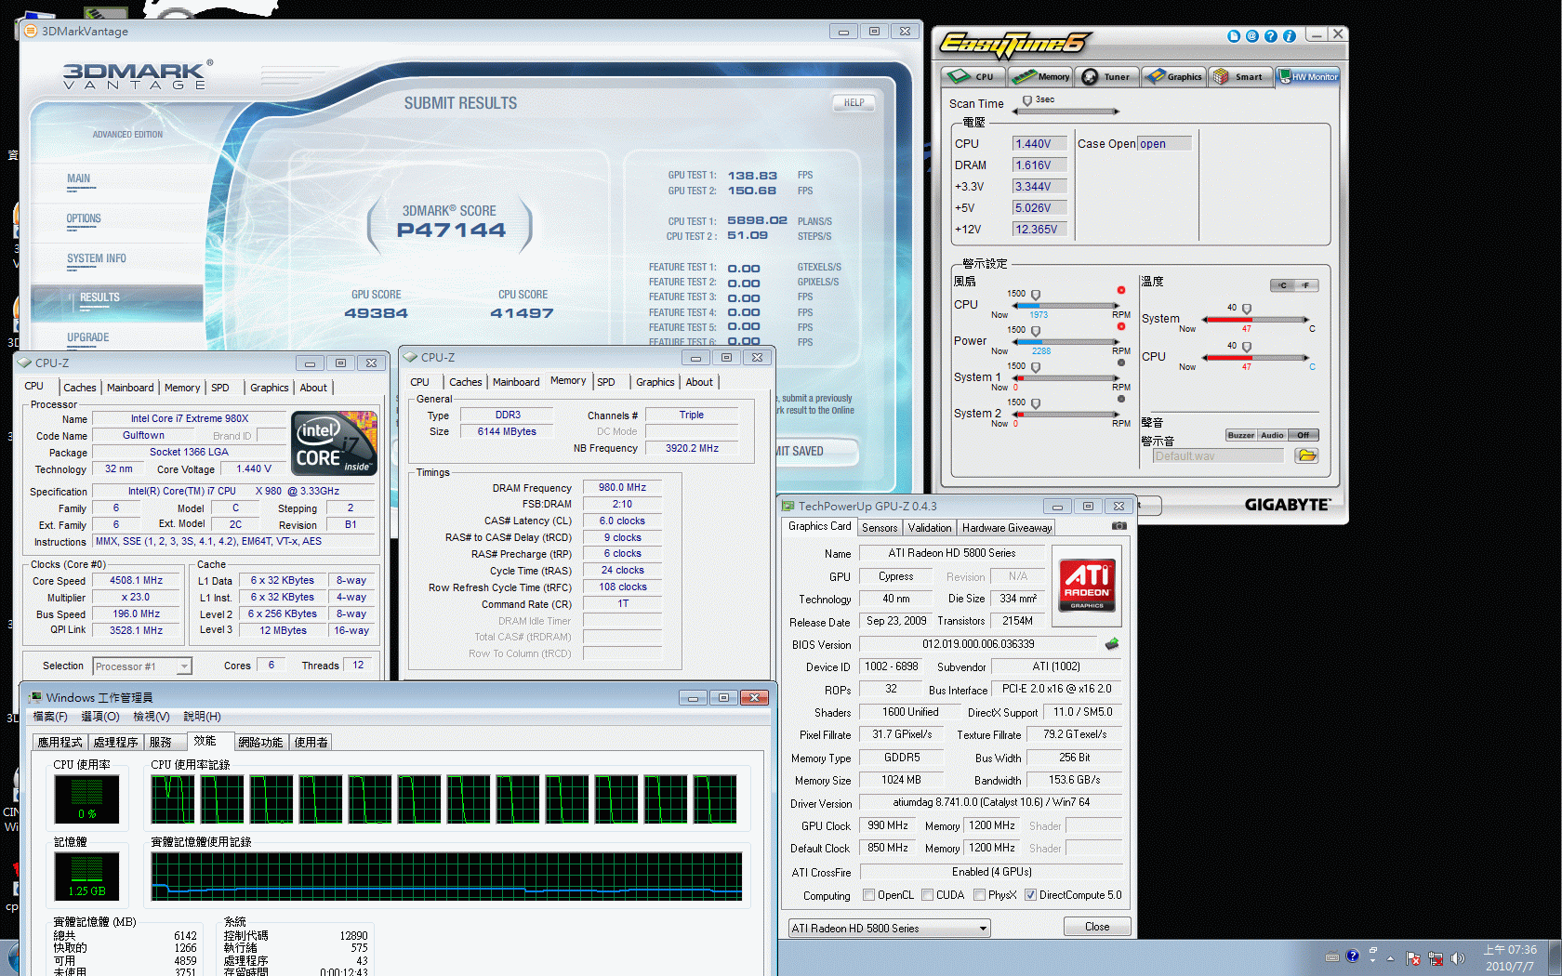Switch temperature unit to °F
This screenshot has width=1562, height=976.
tap(1306, 285)
